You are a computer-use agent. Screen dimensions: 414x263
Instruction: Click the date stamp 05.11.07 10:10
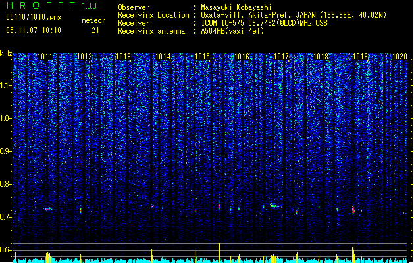34,30
